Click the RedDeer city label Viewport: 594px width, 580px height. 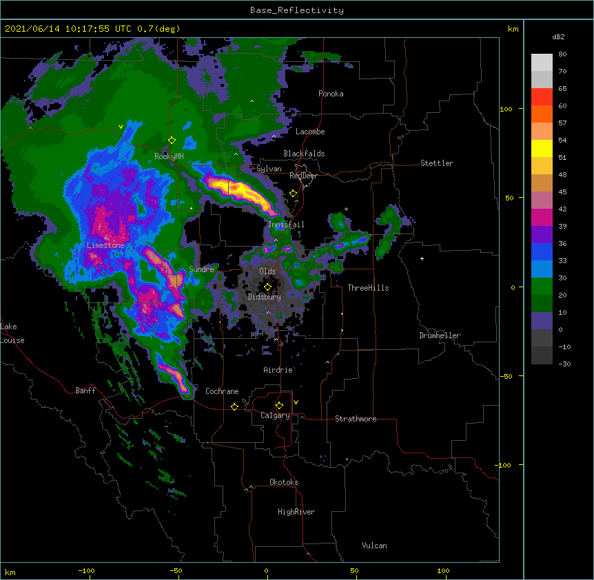click(303, 176)
